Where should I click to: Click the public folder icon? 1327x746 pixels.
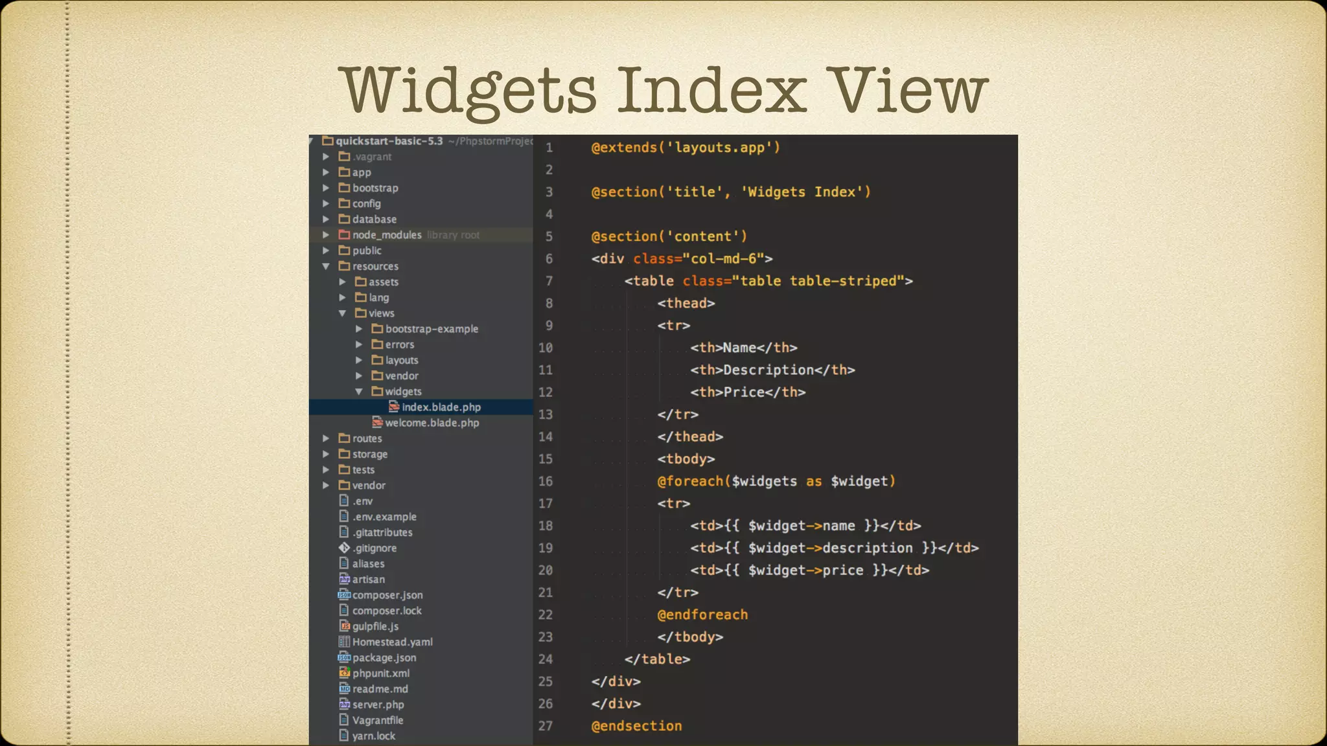click(345, 251)
